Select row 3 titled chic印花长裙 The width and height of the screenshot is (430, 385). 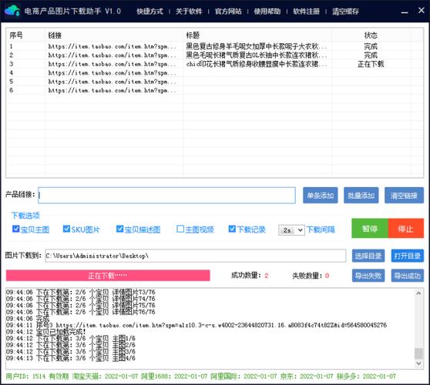(x=214, y=64)
